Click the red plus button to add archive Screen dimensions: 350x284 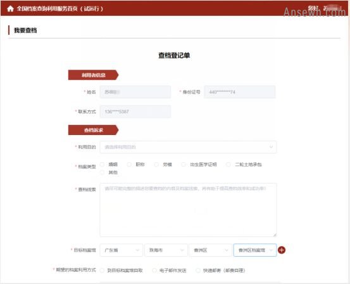(282, 250)
